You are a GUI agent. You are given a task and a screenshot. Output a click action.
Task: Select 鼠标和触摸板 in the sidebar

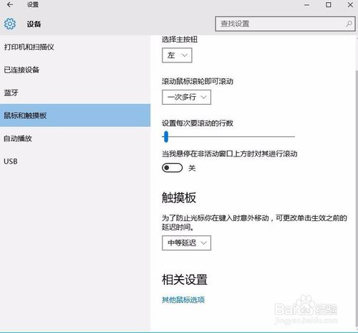click(x=75, y=116)
